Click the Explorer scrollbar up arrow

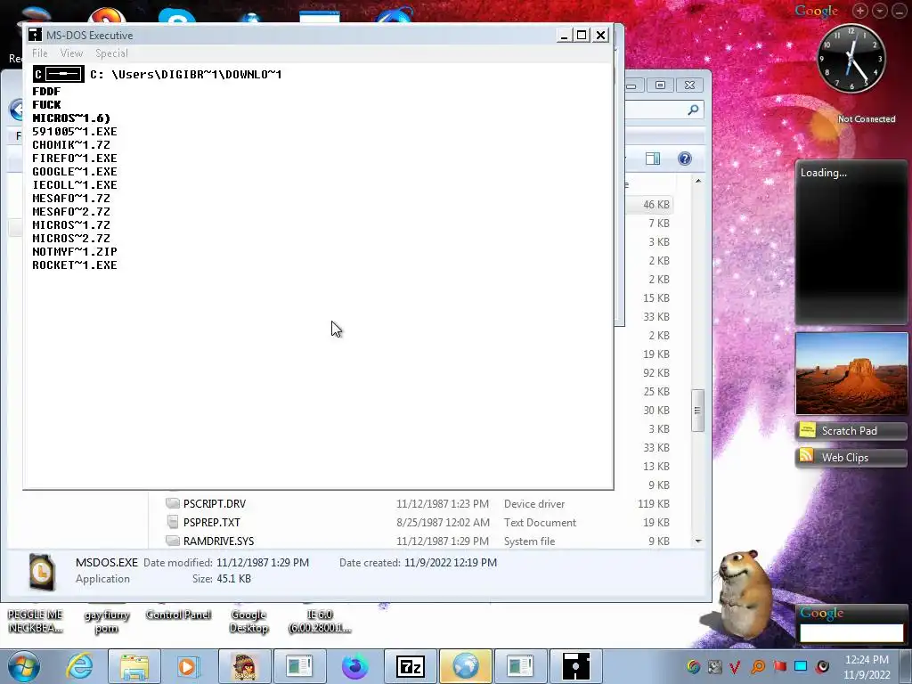[698, 182]
